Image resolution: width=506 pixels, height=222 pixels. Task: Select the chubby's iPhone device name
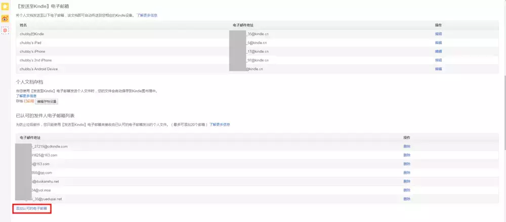(32, 51)
